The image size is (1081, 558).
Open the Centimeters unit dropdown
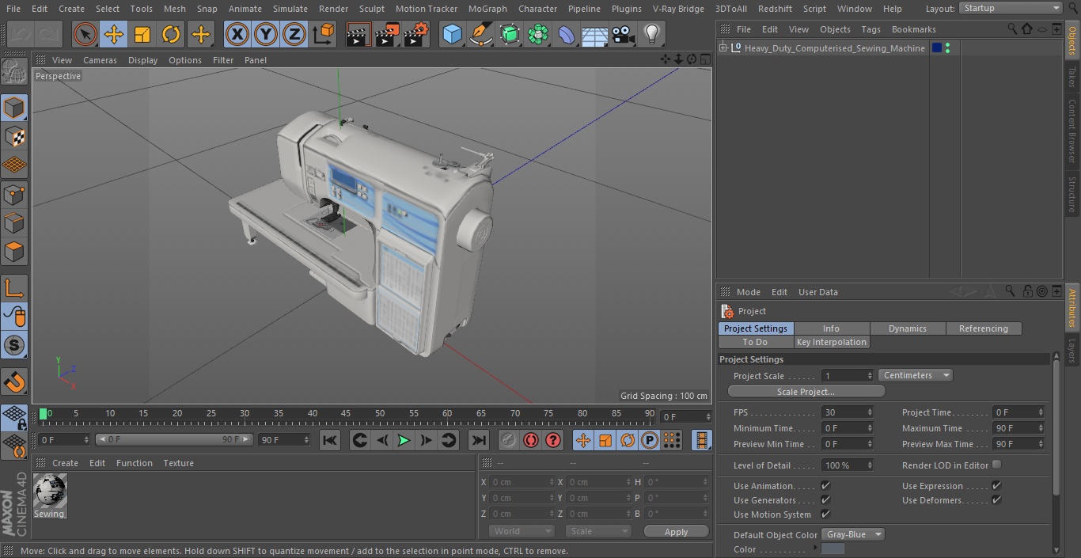coord(915,375)
